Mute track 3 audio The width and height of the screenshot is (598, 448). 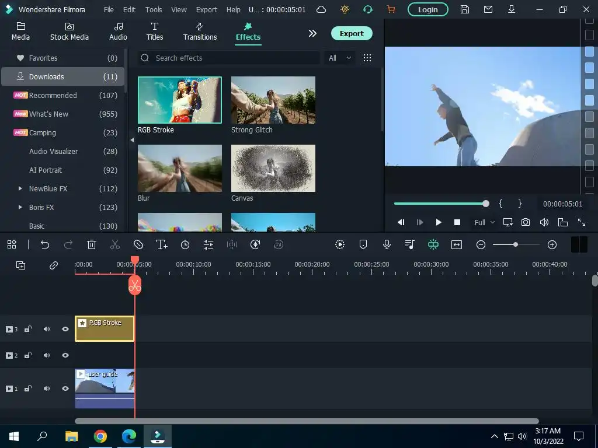(x=47, y=329)
